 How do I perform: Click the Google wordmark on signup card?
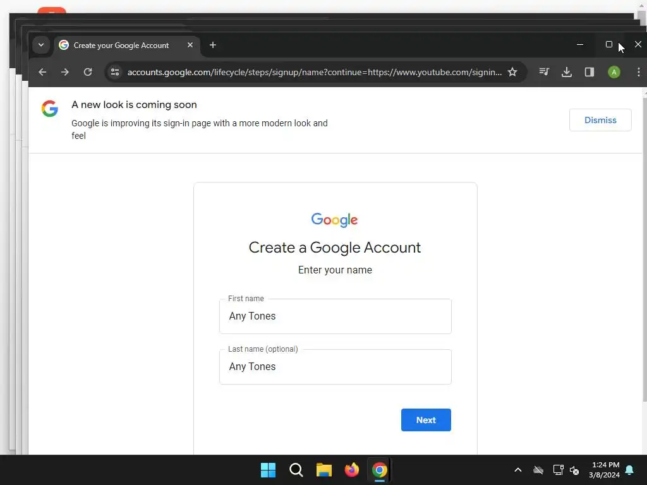tap(334, 220)
